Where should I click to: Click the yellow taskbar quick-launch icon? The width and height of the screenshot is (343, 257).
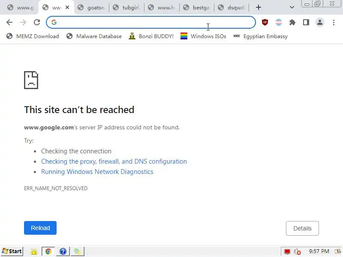34,252
